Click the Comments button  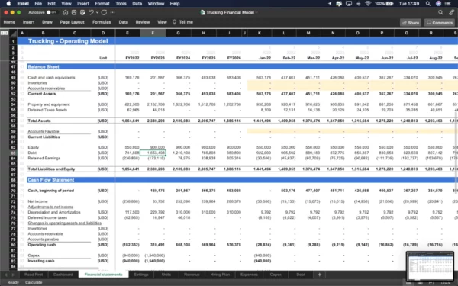coord(440,23)
